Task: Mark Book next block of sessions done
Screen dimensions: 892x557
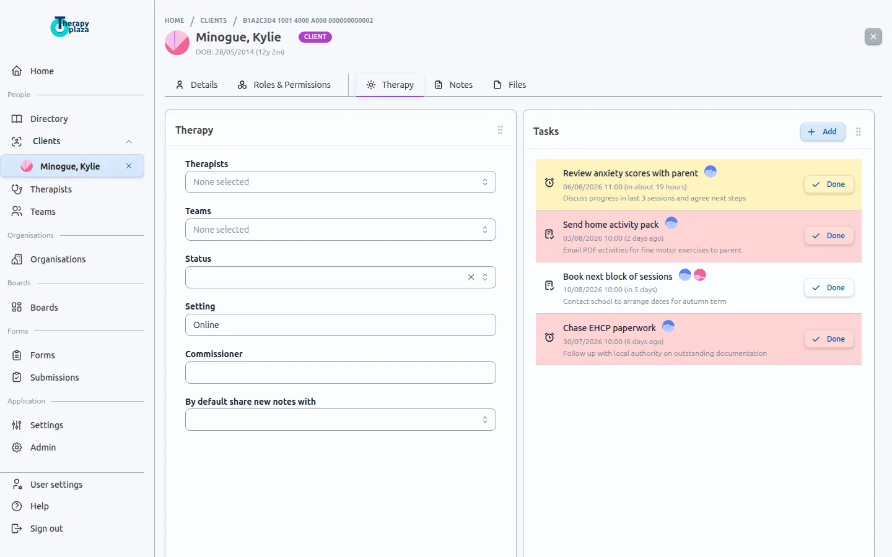Action: [x=829, y=288]
